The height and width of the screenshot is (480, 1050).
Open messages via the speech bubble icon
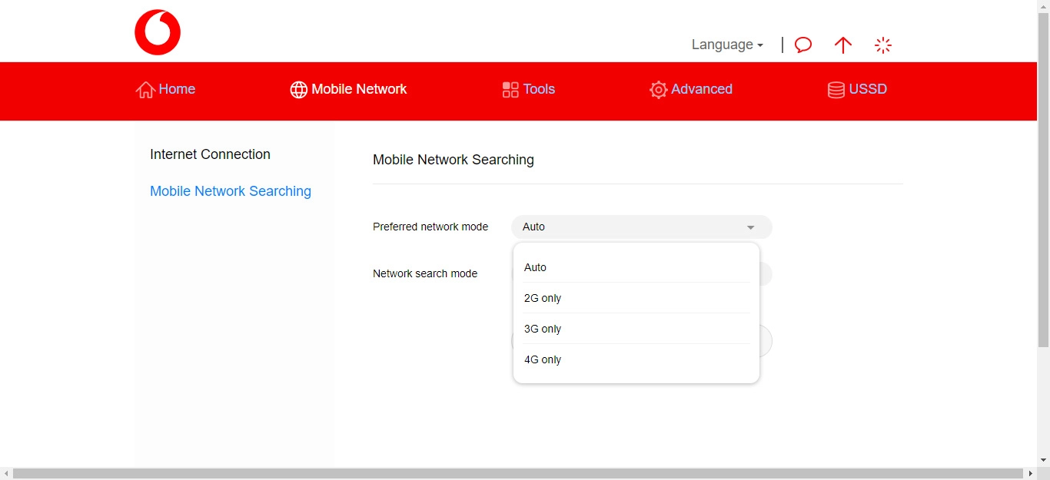[x=802, y=45]
